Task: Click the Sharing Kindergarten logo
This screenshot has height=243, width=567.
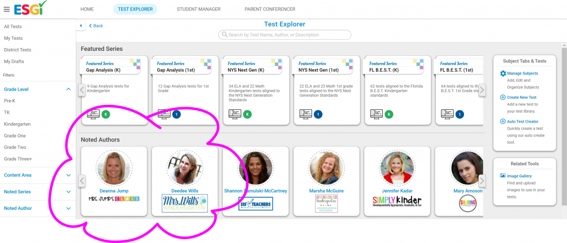Action: click(467, 203)
